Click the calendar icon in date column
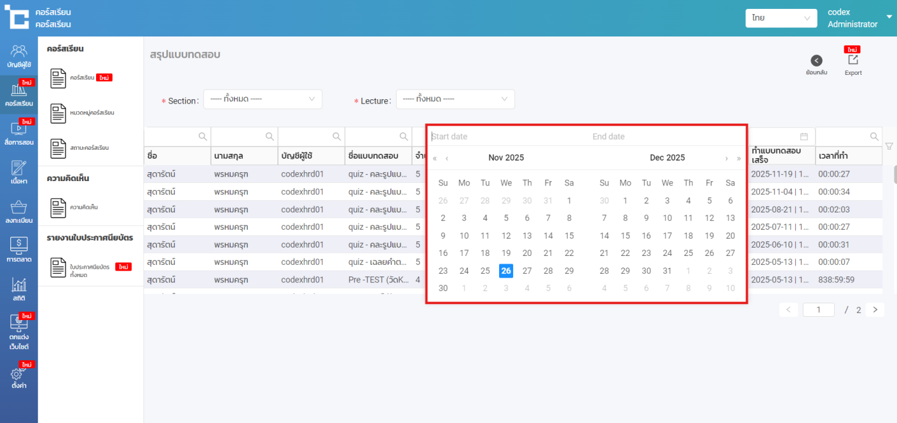This screenshot has height=423, width=897. coord(804,136)
